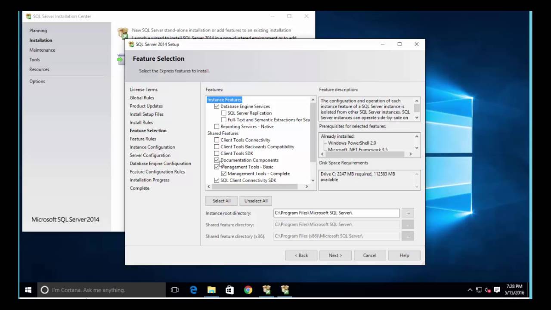This screenshot has width=551, height=310.
Task: Click the Cortana search box
Action: (102, 290)
